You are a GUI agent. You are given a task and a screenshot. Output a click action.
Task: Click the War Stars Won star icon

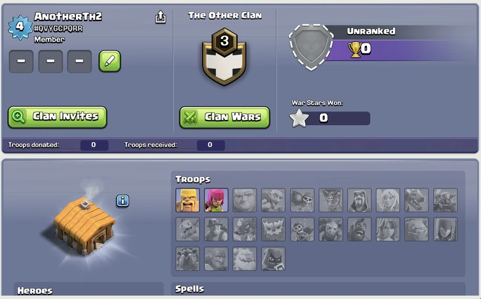299,119
